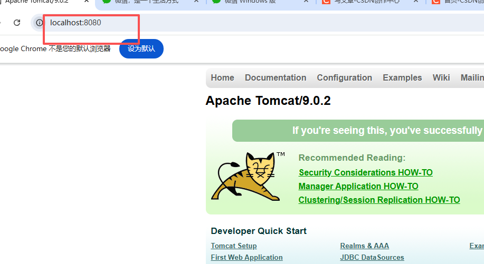Open the Documentation navigation item
Image resolution: width=484 pixels, height=264 pixels.
point(276,77)
